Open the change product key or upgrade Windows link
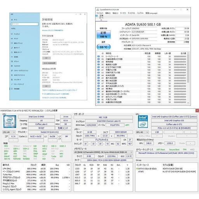This screenshot has width=199, height=199. 59,90
